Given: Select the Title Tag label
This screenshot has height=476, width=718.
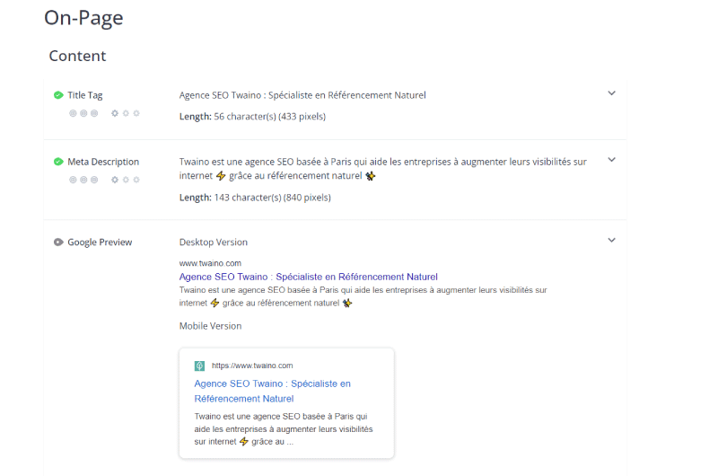Looking at the screenshot, I should click(85, 95).
